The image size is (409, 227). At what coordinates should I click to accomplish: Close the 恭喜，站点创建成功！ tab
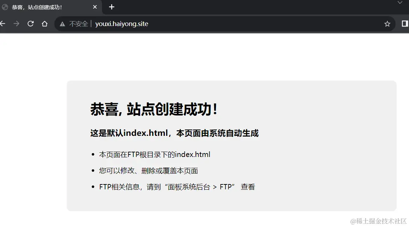(x=95, y=7)
